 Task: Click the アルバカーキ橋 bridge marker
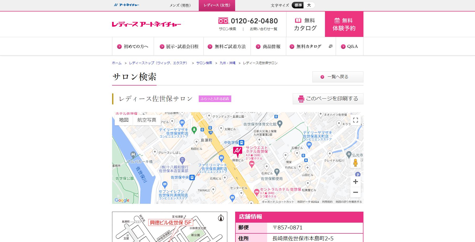point(133,154)
